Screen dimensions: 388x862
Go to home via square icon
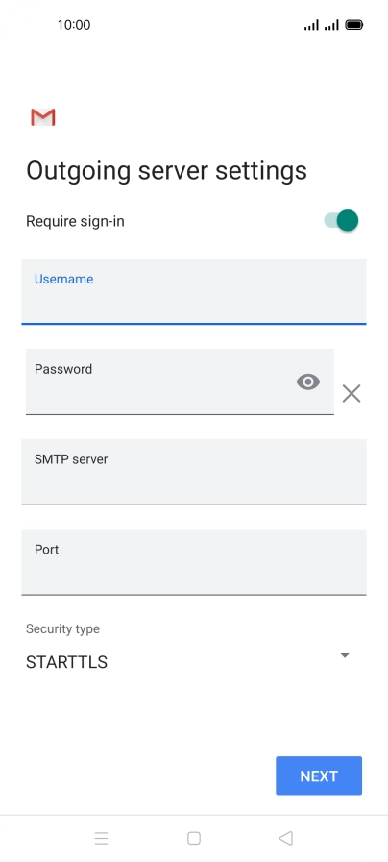[x=193, y=838]
